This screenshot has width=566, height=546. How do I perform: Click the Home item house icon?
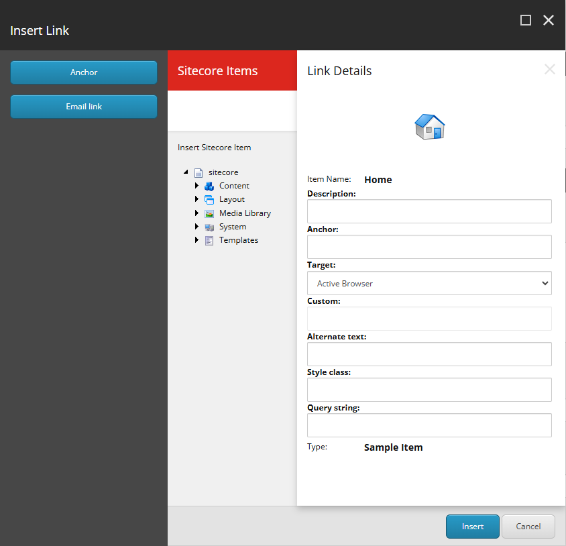[429, 126]
